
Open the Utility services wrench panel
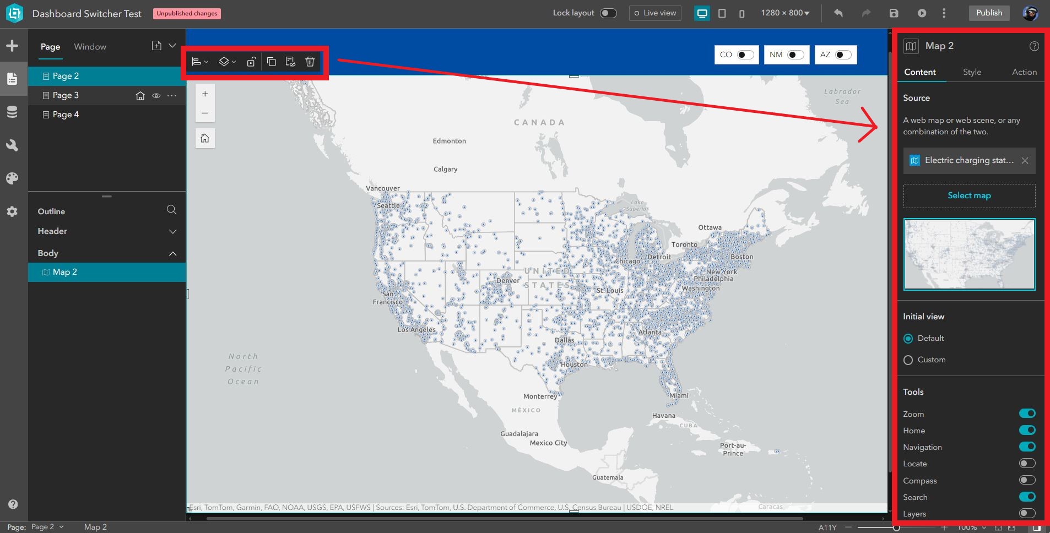tap(12, 145)
